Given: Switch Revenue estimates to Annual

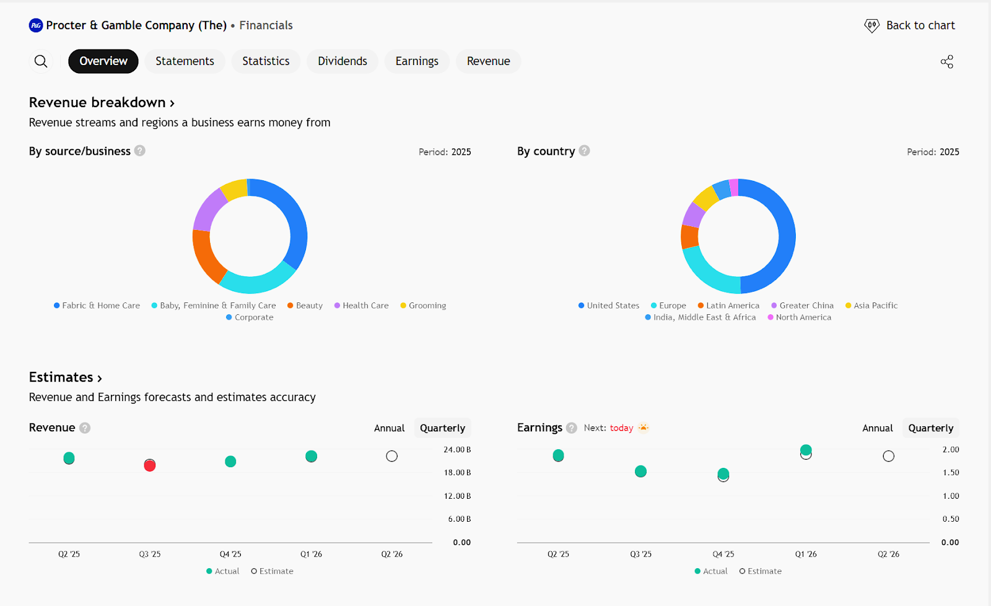Looking at the screenshot, I should (389, 428).
